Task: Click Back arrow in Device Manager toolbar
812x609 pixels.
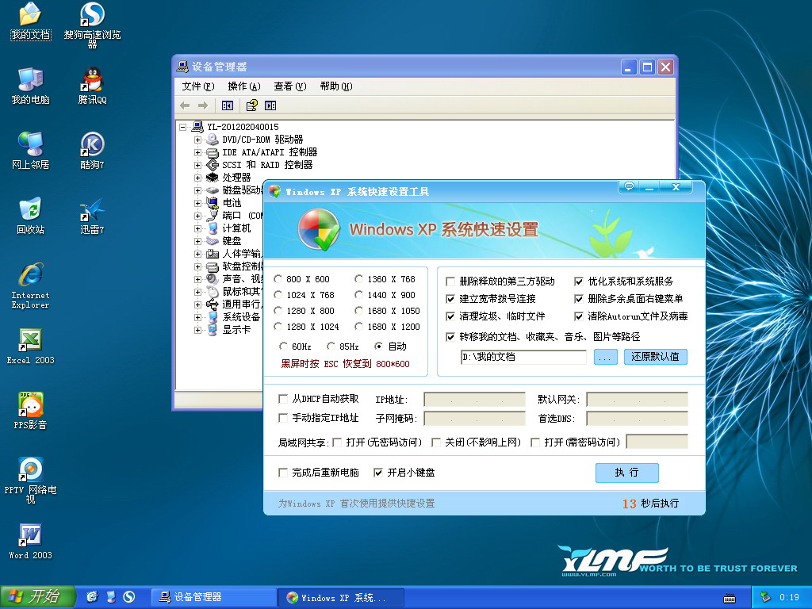Action: (185, 105)
